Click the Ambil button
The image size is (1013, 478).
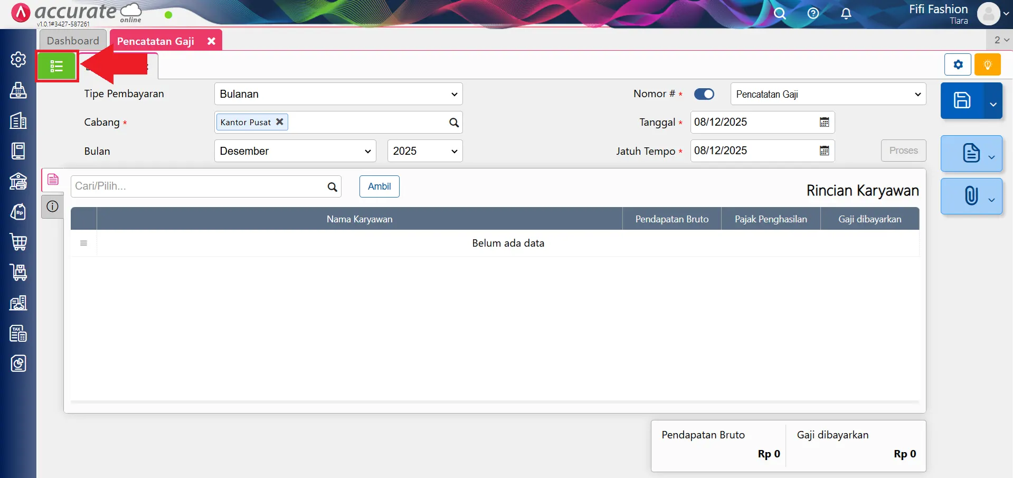click(379, 186)
